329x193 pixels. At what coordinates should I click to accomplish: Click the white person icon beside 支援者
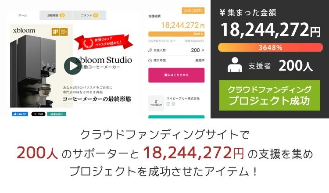[235, 65]
